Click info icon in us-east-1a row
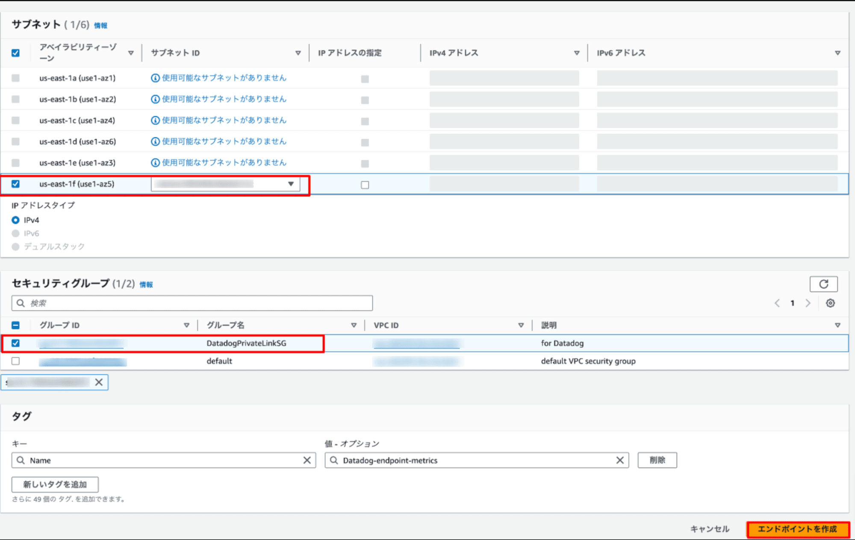Image resolution: width=855 pixels, height=540 pixels. pyautogui.click(x=155, y=78)
